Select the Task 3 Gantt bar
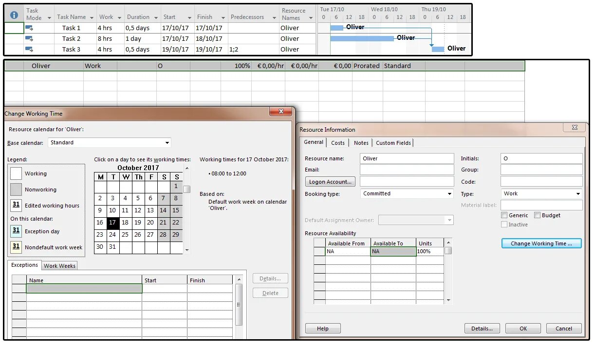The width and height of the screenshot is (595, 346). 438,49
